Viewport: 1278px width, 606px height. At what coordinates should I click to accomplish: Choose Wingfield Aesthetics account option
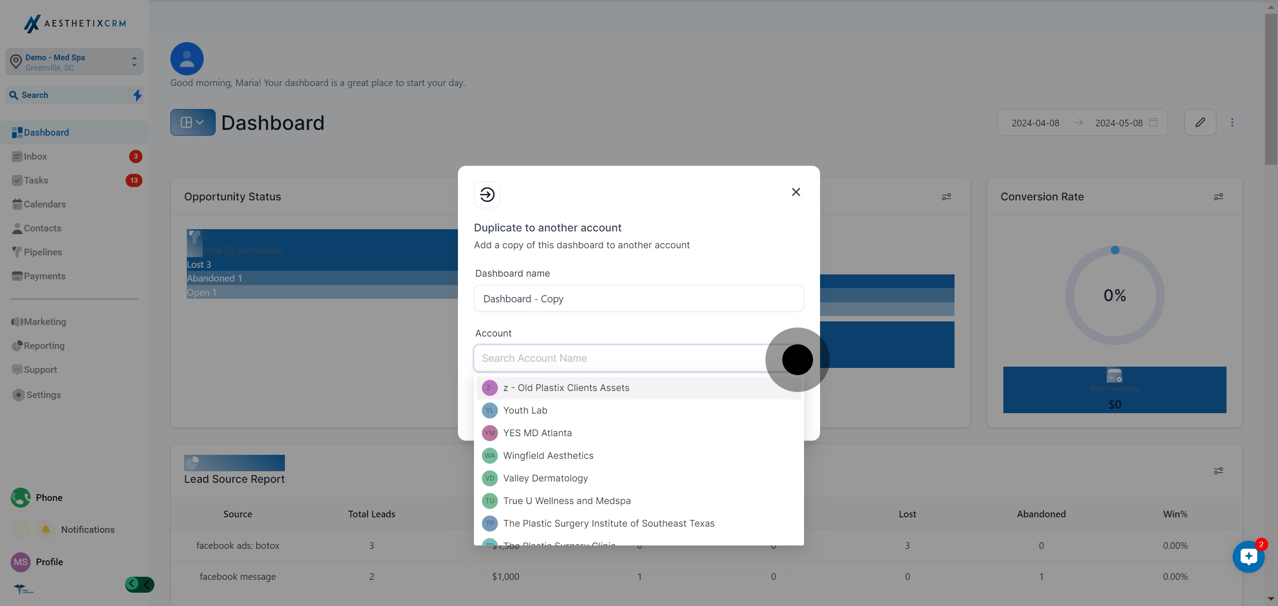pos(548,455)
